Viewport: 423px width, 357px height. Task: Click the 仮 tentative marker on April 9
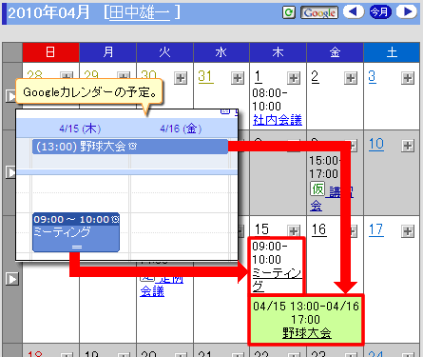[317, 188]
